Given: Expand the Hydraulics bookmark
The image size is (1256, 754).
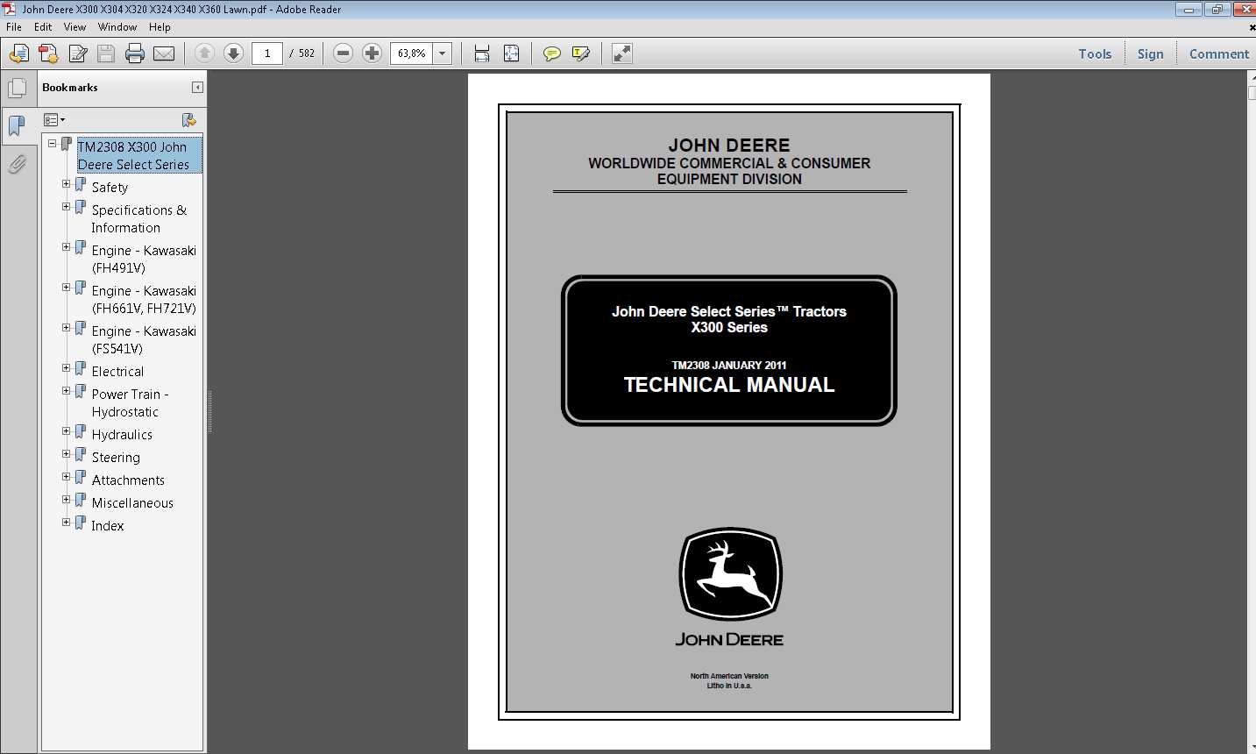Looking at the screenshot, I should pyautogui.click(x=67, y=431).
